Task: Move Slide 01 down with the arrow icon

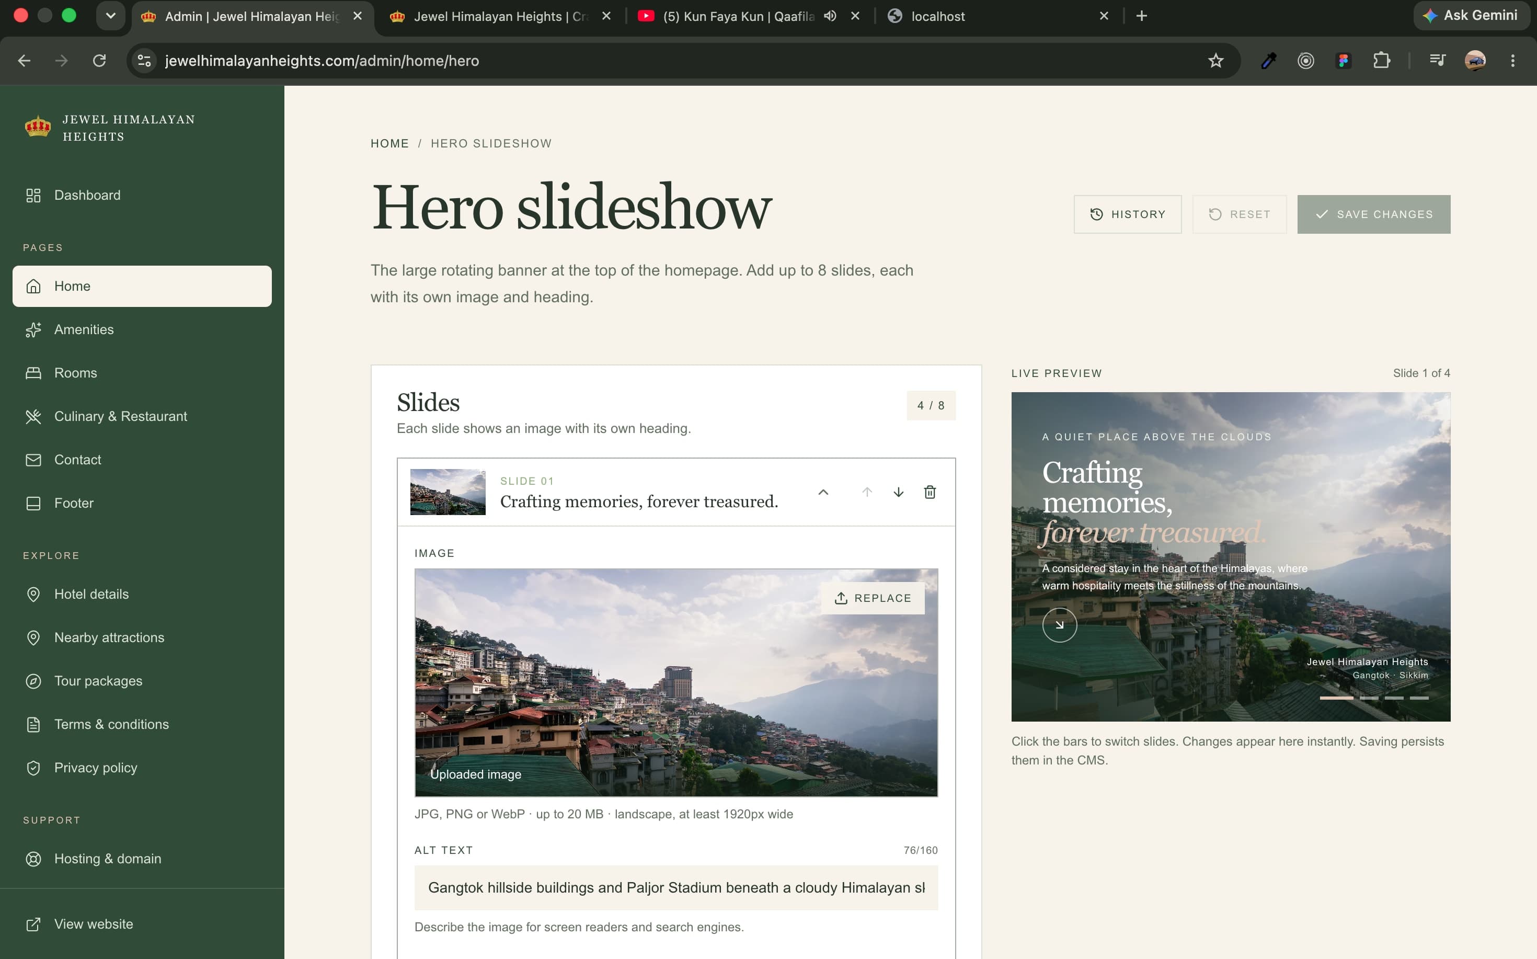Action: pos(899,492)
